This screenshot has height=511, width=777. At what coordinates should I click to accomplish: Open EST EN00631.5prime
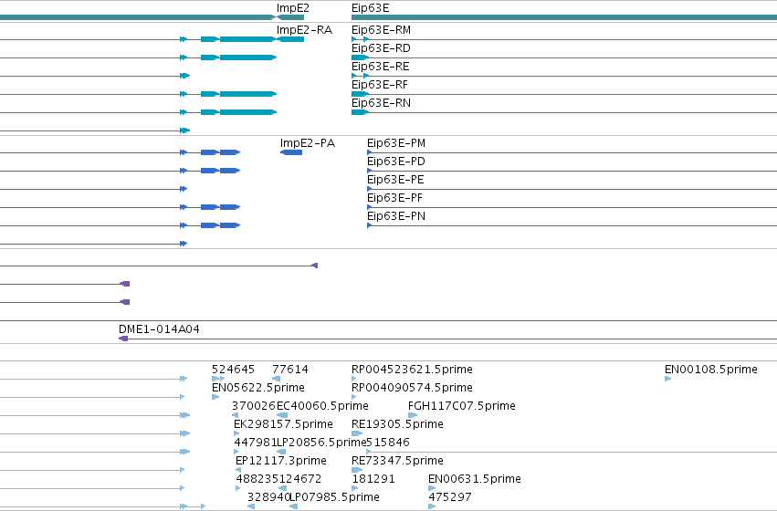click(x=475, y=480)
